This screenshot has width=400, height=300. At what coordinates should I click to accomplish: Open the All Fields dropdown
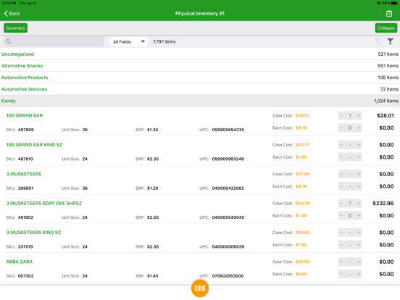click(129, 41)
